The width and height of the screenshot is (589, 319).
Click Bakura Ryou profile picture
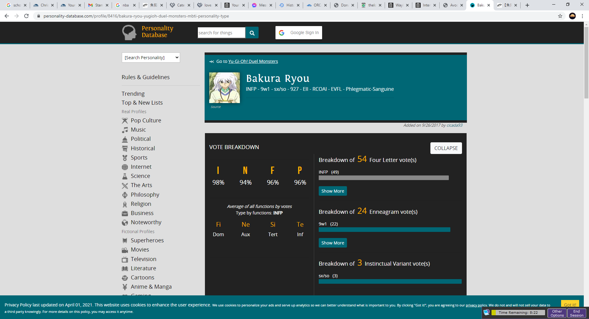[x=225, y=88]
